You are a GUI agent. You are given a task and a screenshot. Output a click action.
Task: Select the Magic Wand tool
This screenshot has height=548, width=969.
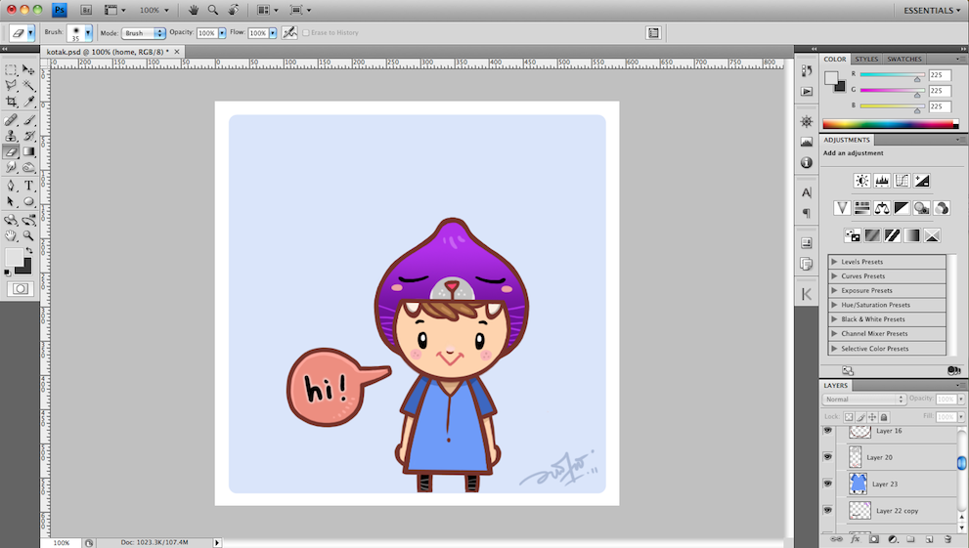pos(28,85)
